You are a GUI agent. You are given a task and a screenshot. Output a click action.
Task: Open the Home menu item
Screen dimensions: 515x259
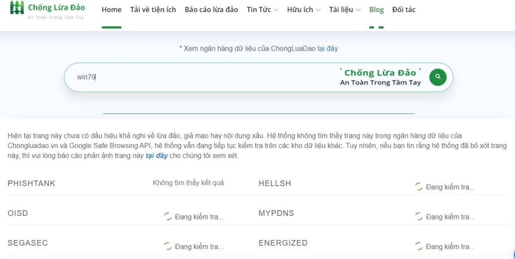pos(111,10)
